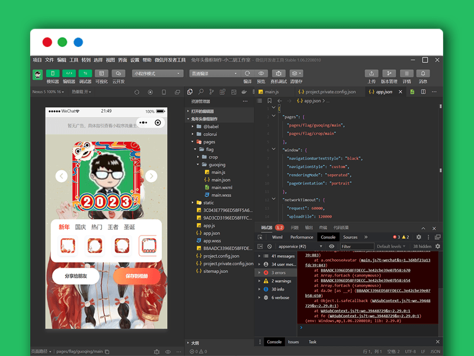Click the 云开发 cloud development icon
This screenshot has width=474, height=356.
(118, 74)
